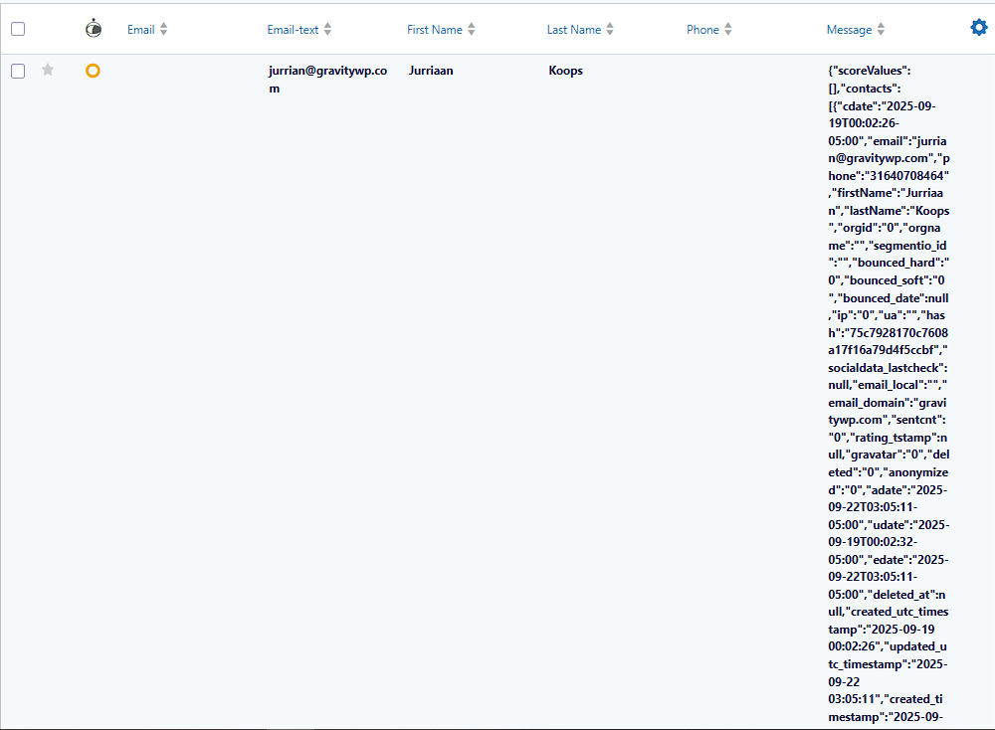The width and height of the screenshot is (995, 730).
Task: Toggle sort arrows next to Message
Action: click(x=881, y=29)
